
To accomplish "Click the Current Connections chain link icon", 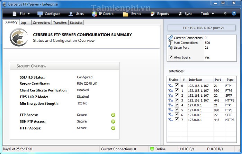I will click(x=171, y=38).
